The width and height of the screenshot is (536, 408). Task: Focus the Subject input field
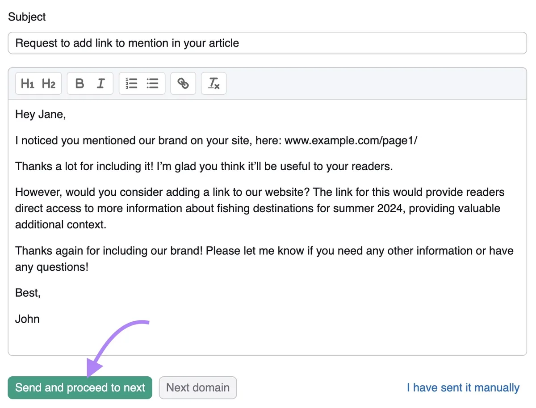point(268,43)
